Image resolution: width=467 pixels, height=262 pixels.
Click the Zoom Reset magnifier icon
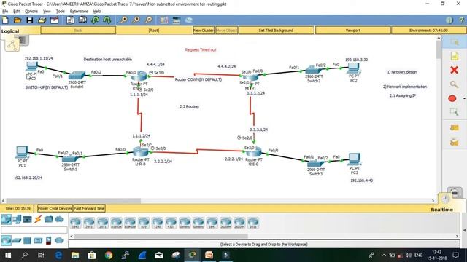pos(136,20)
